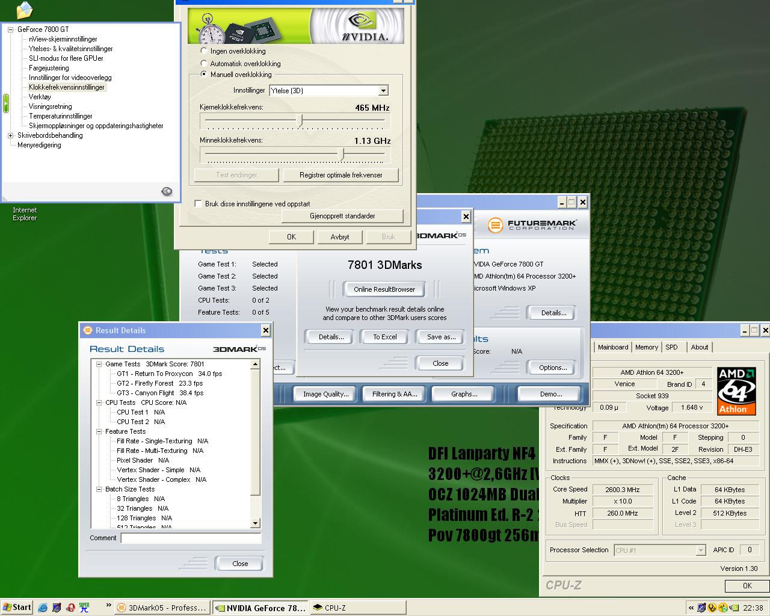
Task: Click the green side handle of NVIDIA panel
Action: coord(5,103)
